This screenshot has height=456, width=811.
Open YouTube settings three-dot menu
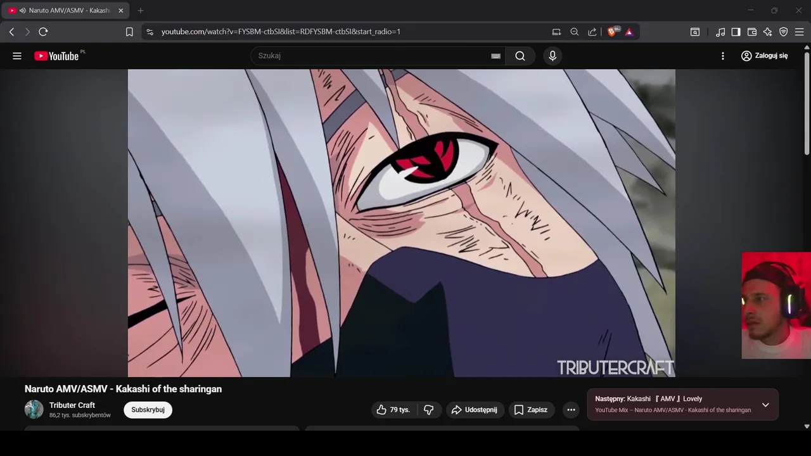[x=723, y=56]
